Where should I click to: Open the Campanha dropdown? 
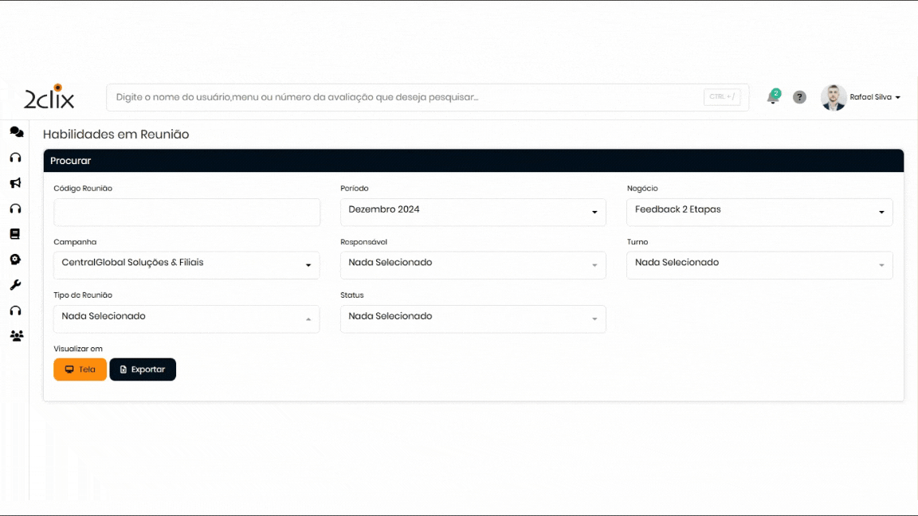click(x=186, y=265)
